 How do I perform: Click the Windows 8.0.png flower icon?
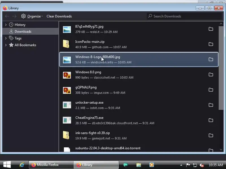click(x=67, y=75)
